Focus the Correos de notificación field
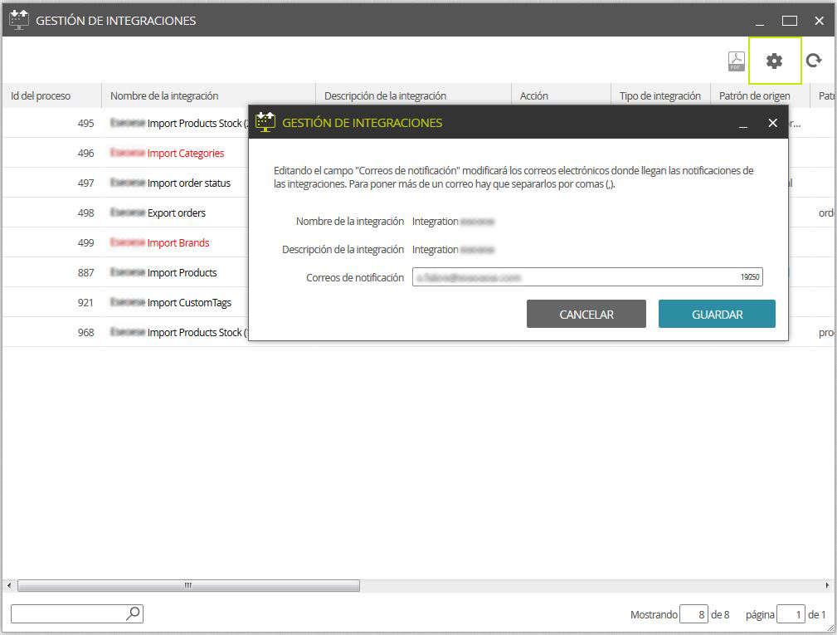Viewport: 837px width, 635px height. coord(587,276)
